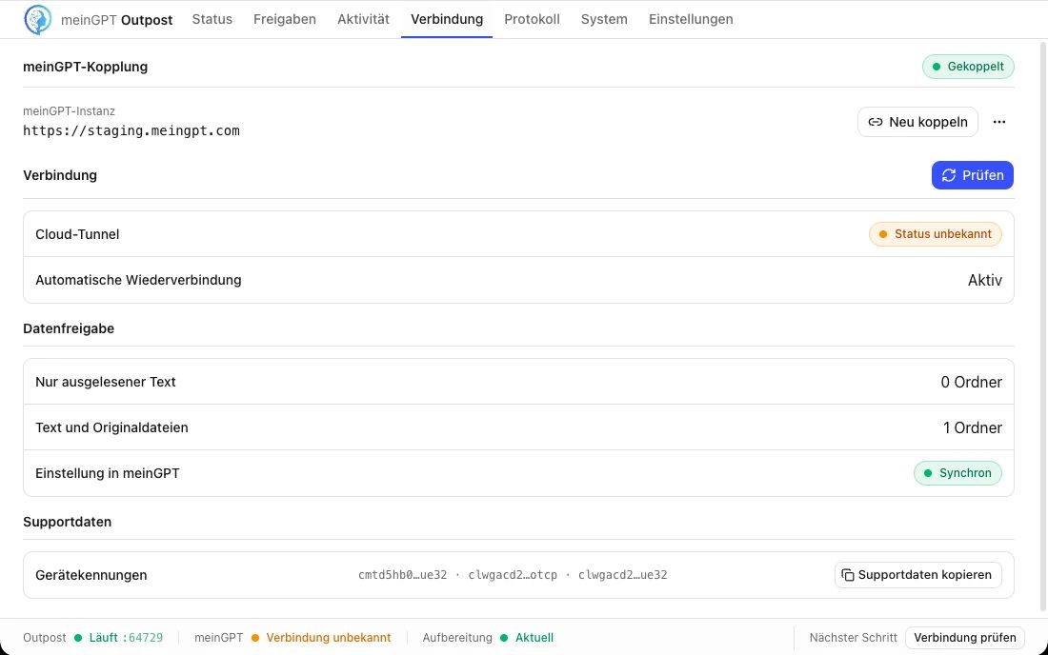Click the Gekoppelt status badge
Screen dimensions: 1048x655
point(968,66)
